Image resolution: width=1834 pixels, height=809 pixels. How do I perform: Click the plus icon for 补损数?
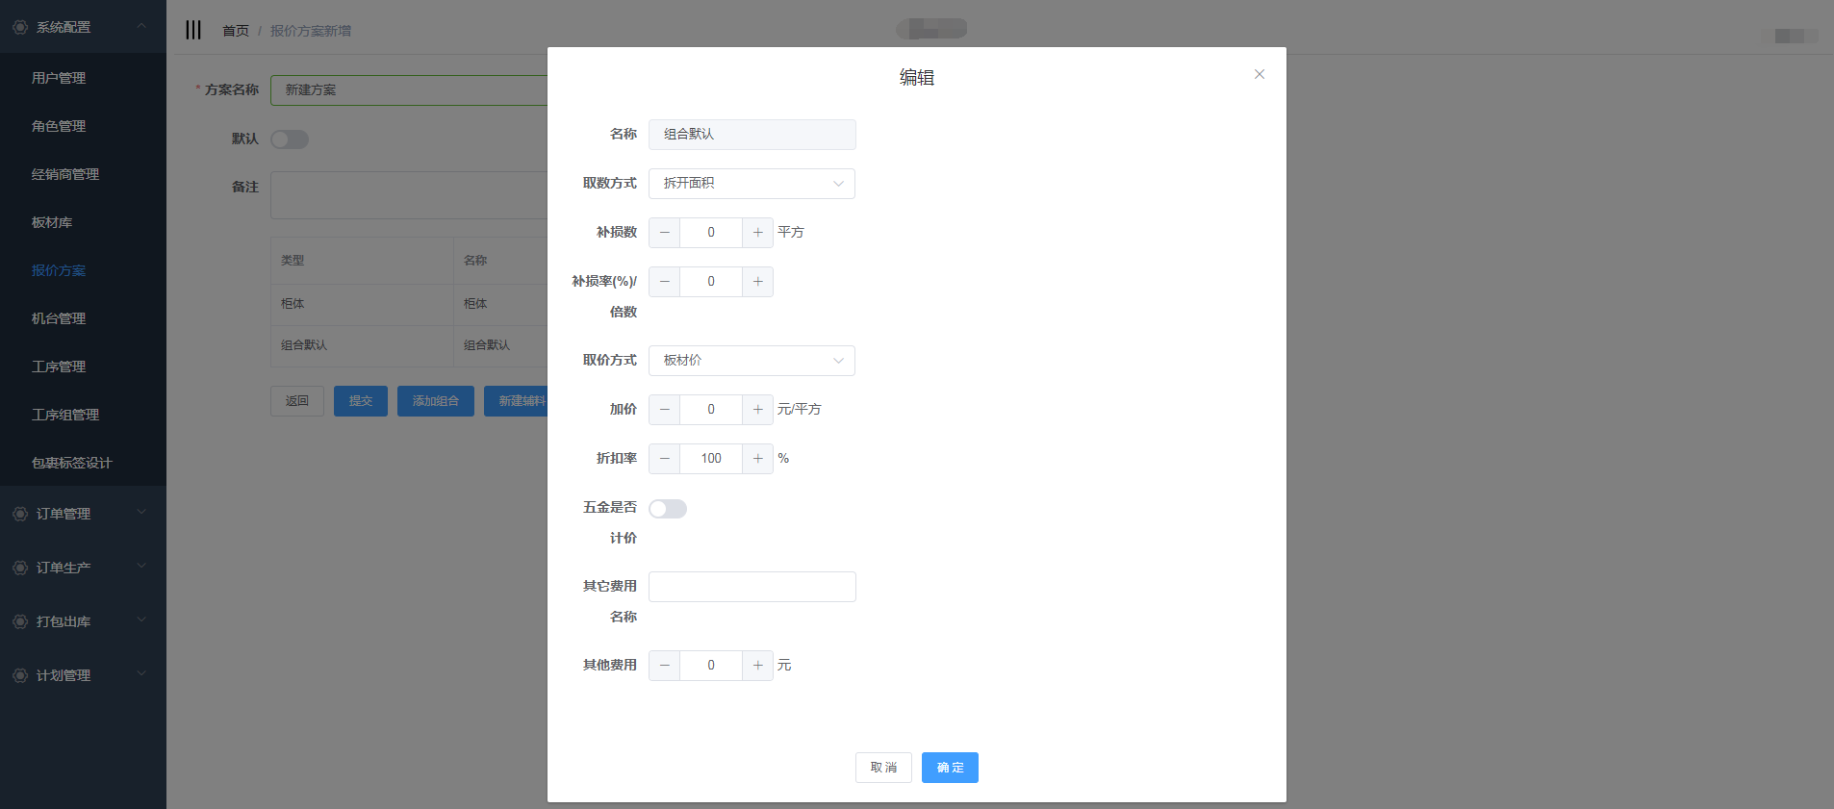pyautogui.click(x=757, y=233)
